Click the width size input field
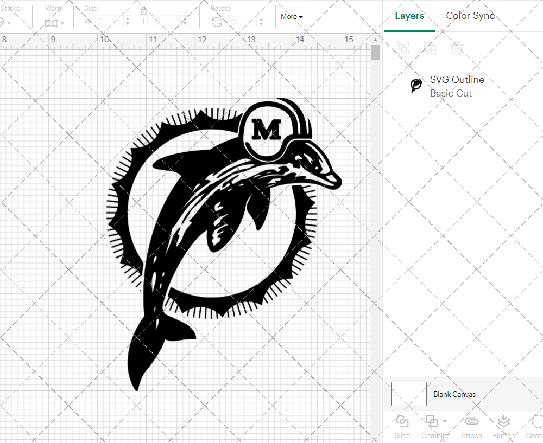 click(x=109, y=22)
